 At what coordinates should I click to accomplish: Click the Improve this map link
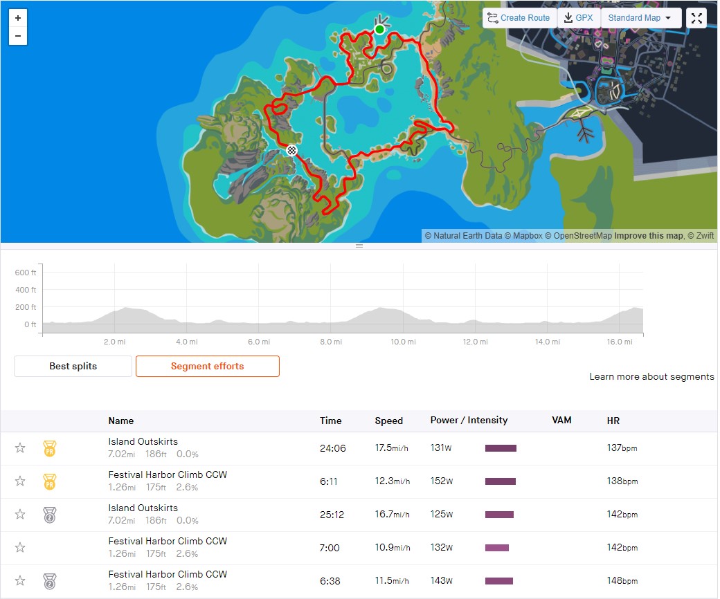tap(649, 236)
